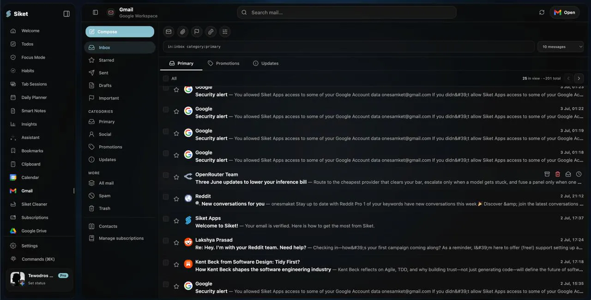Open the Spam folder
Viewport: 591px width, 300px height.
[120, 196]
